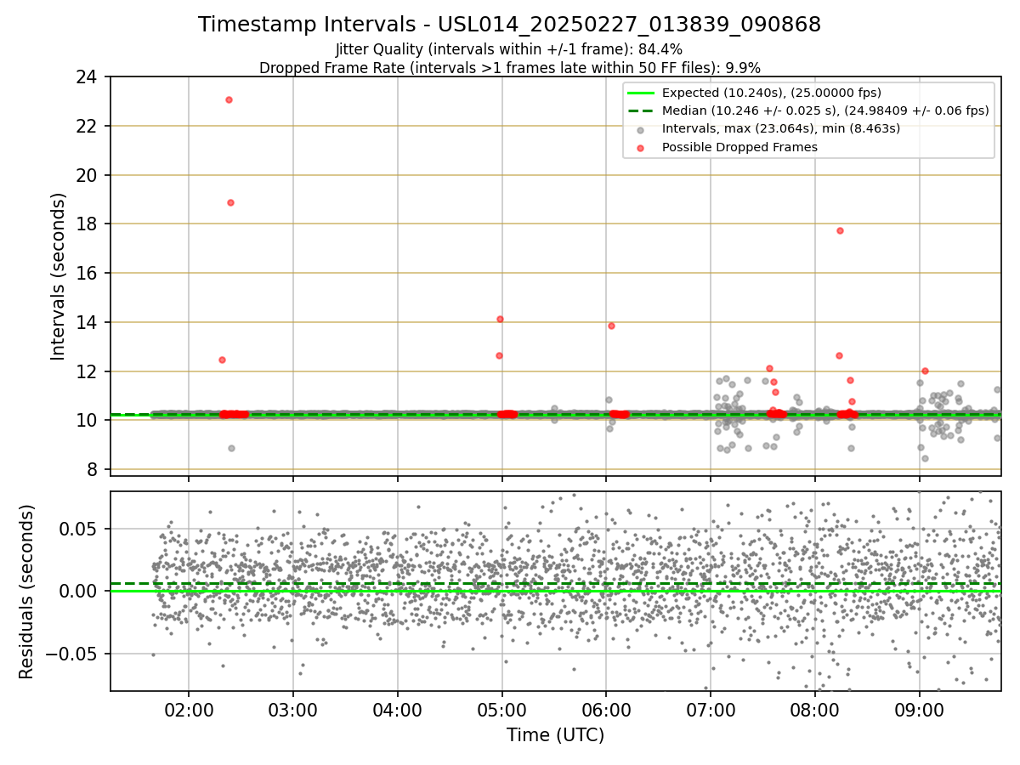This screenshot has width=1020, height=765.
Task: Select the red point near 19 seconds
Action: pyautogui.click(x=230, y=202)
